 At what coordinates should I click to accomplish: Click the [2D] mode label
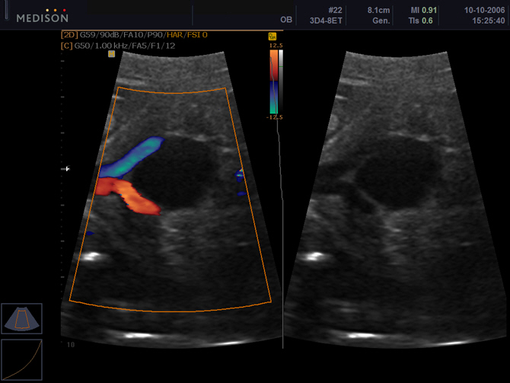coord(69,35)
